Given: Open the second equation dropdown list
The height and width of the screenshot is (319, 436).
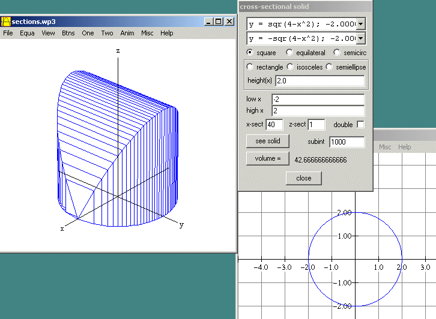Looking at the screenshot, I should 360,38.
